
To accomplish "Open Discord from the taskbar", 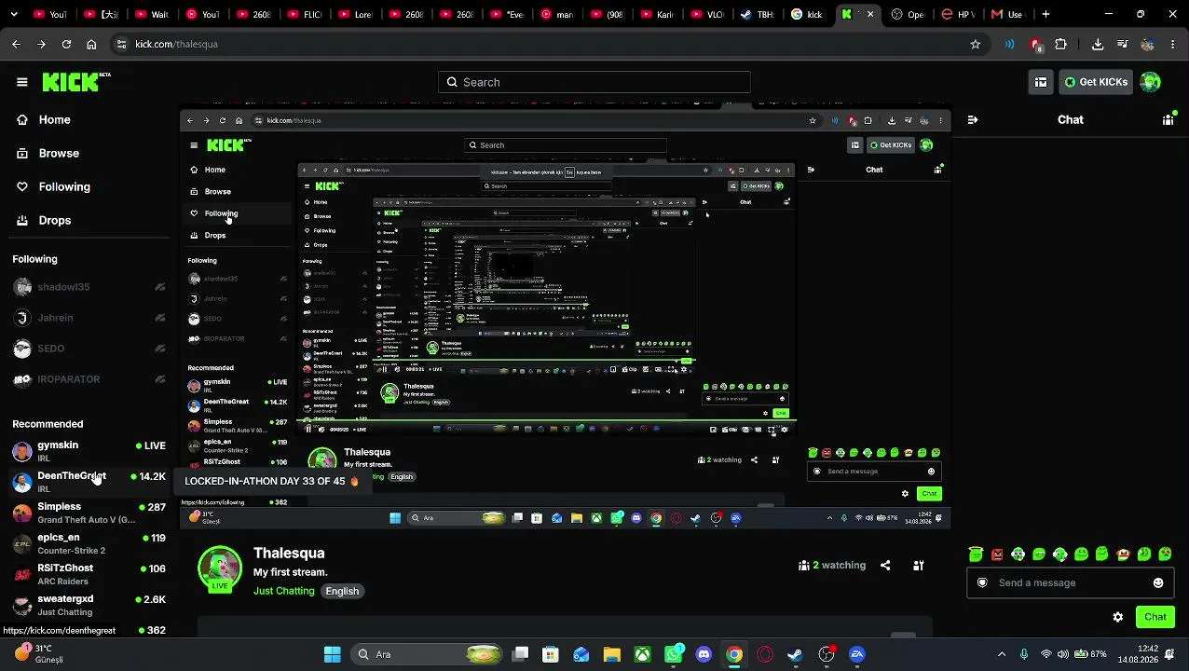I will [704, 654].
